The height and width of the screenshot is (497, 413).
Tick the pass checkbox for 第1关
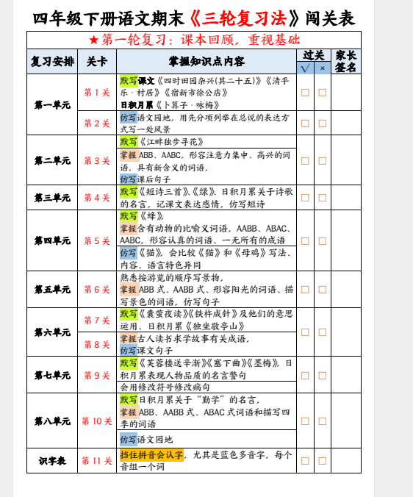pos(305,93)
